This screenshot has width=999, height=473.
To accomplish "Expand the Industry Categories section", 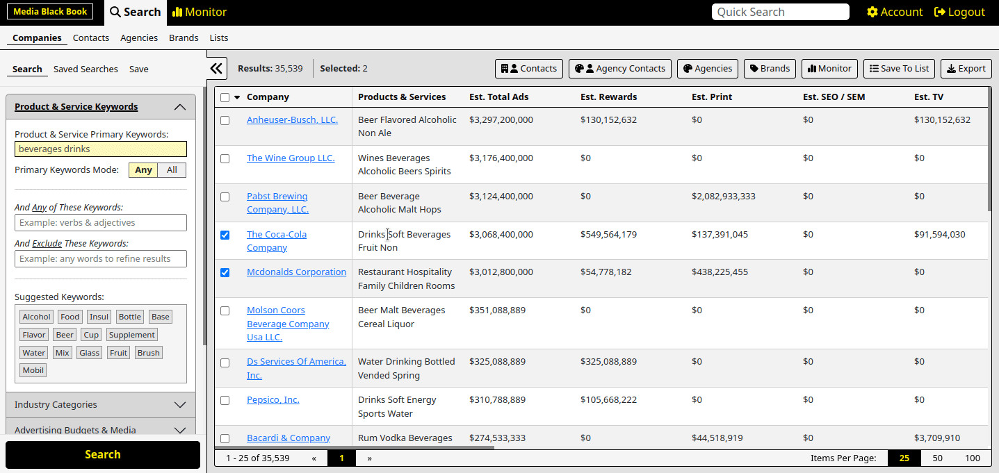I will 101,405.
